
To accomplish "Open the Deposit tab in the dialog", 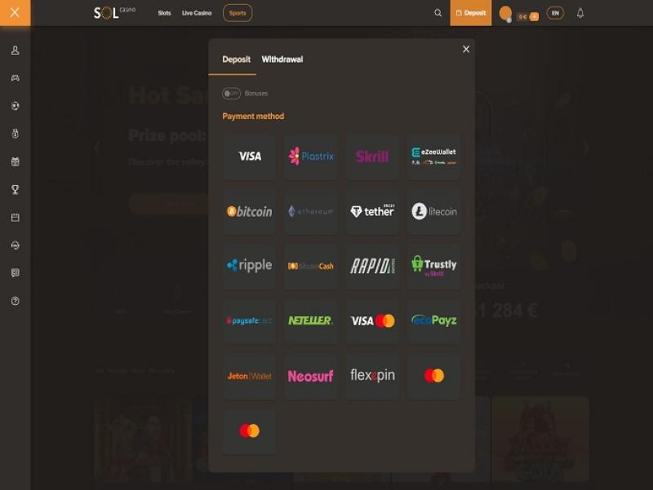I will tap(236, 60).
